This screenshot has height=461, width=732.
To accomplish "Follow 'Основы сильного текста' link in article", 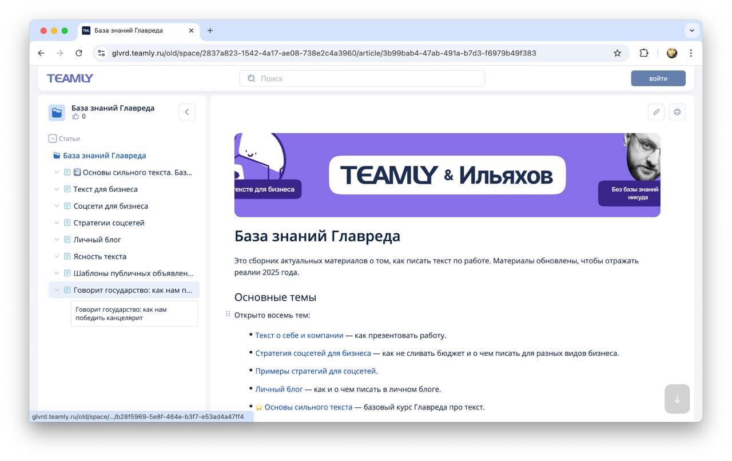I will (308, 407).
